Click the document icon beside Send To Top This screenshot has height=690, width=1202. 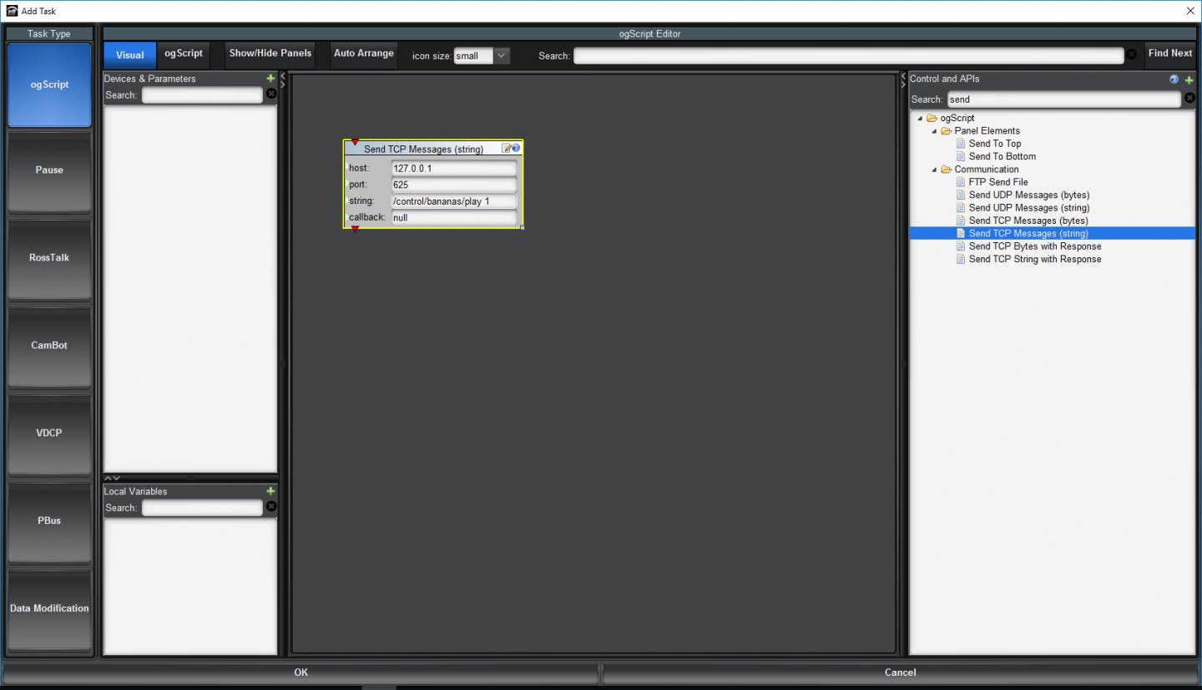(x=961, y=144)
